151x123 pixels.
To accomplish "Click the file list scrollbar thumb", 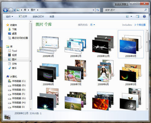I will [147, 42].
